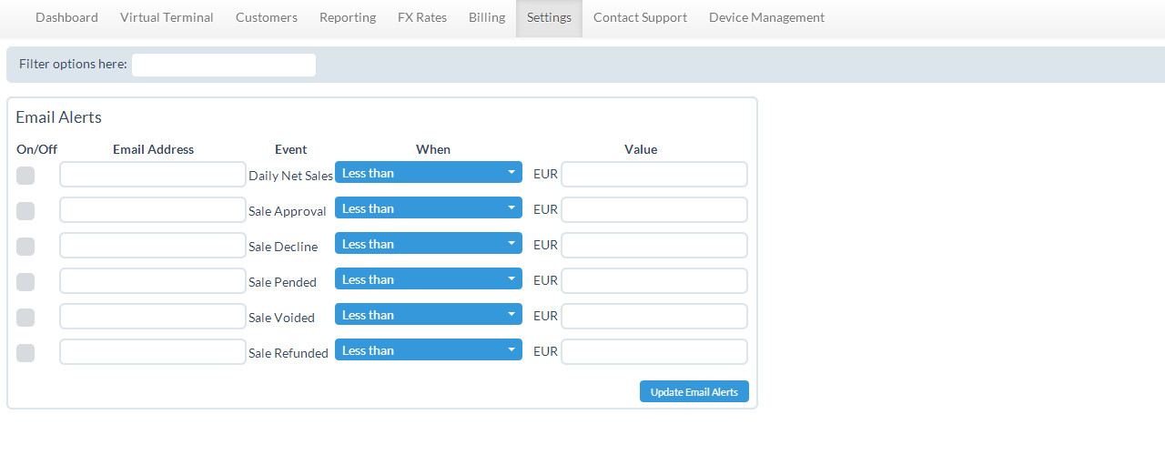Enable the Daily Net Sales alert checkbox
The image size is (1165, 455).
pyautogui.click(x=25, y=176)
